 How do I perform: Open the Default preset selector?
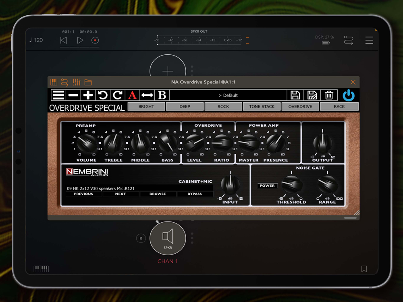228,95
